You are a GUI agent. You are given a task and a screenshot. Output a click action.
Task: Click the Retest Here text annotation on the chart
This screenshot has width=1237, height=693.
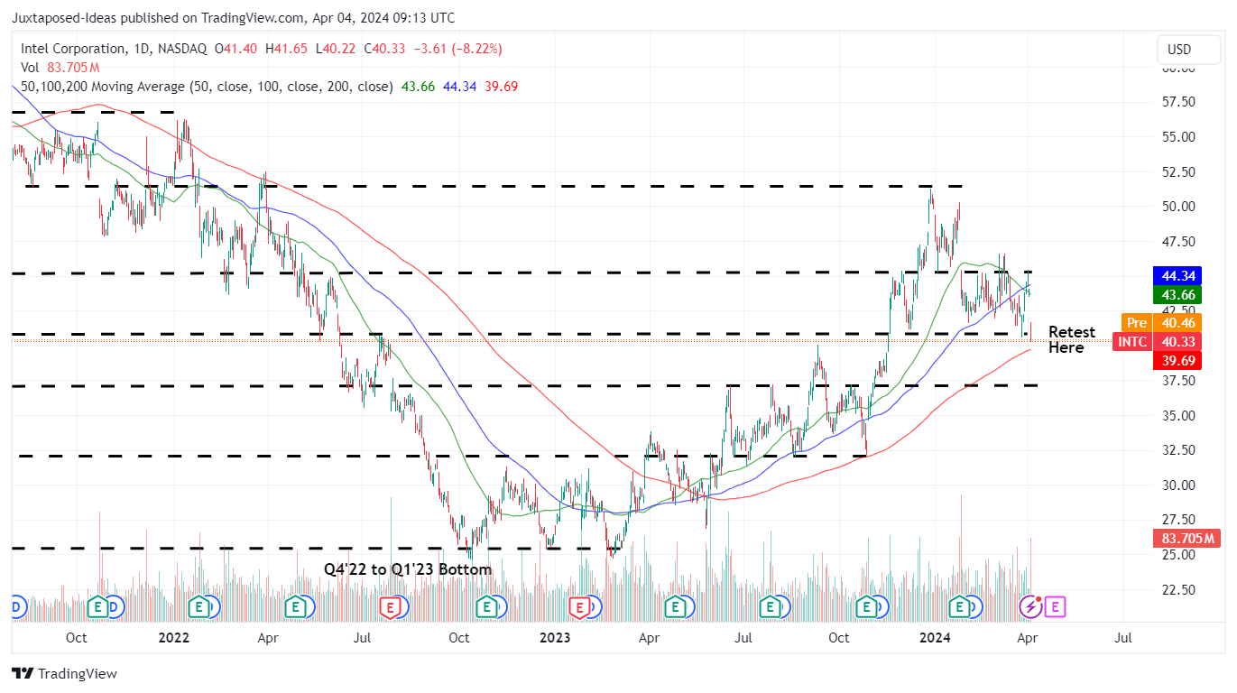point(1072,339)
